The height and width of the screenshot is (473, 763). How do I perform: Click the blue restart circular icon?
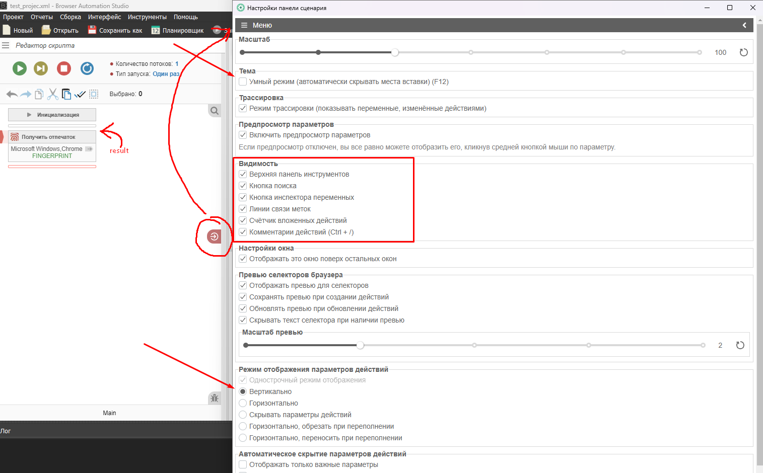pos(87,68)
